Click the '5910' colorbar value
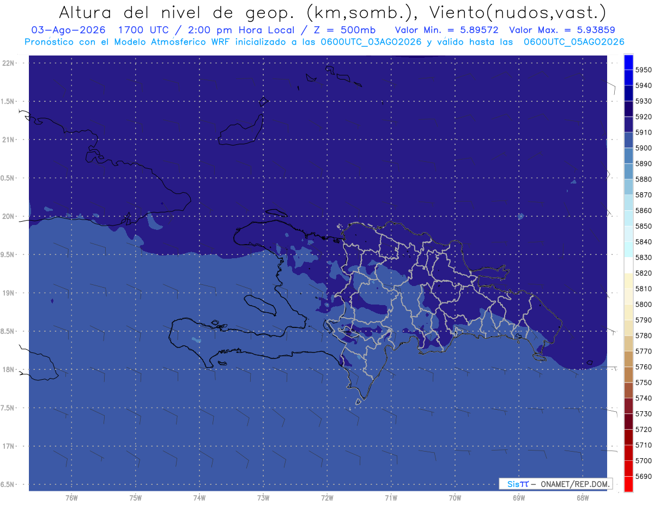 pyautogui.click(x=643, y=132)
